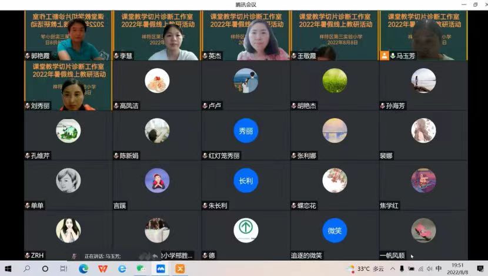Click ZRH's avatar
488x276 pixels.
(68, 230)
